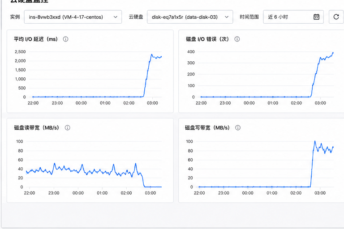The width and height of the screenshot is (344, 229).
Task: Open the instance dropdown ins-8vwb3xxd
Action: 73,17
